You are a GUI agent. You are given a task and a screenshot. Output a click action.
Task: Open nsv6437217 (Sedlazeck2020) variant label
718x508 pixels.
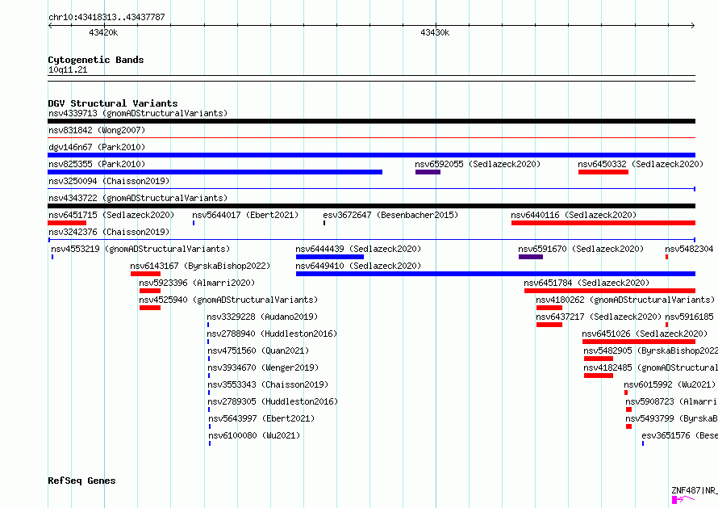click(599, 317)
